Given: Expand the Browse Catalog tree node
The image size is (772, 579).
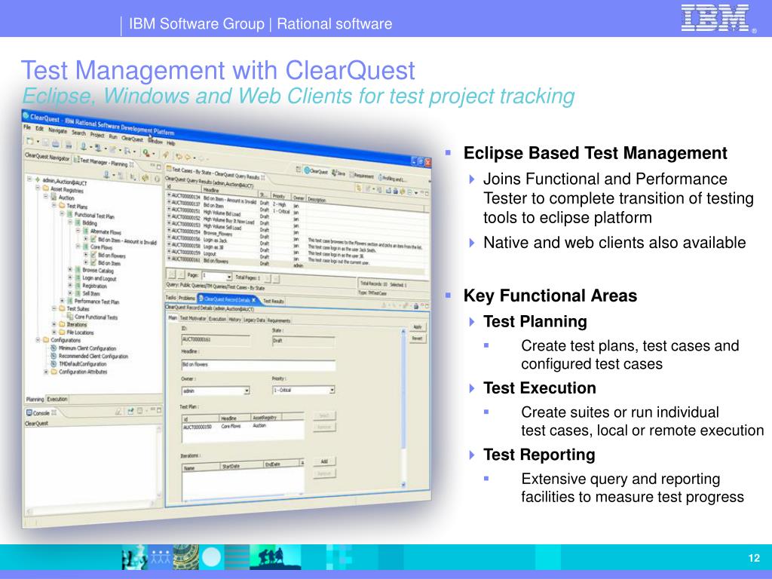Looking at the screenshot, I should (70, 270).
